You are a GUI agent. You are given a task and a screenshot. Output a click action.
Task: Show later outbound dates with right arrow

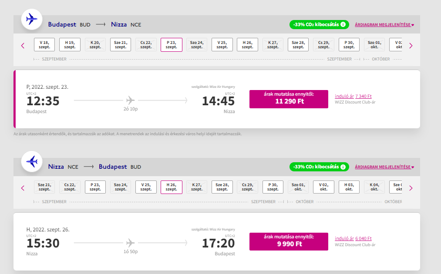[411, 45]
